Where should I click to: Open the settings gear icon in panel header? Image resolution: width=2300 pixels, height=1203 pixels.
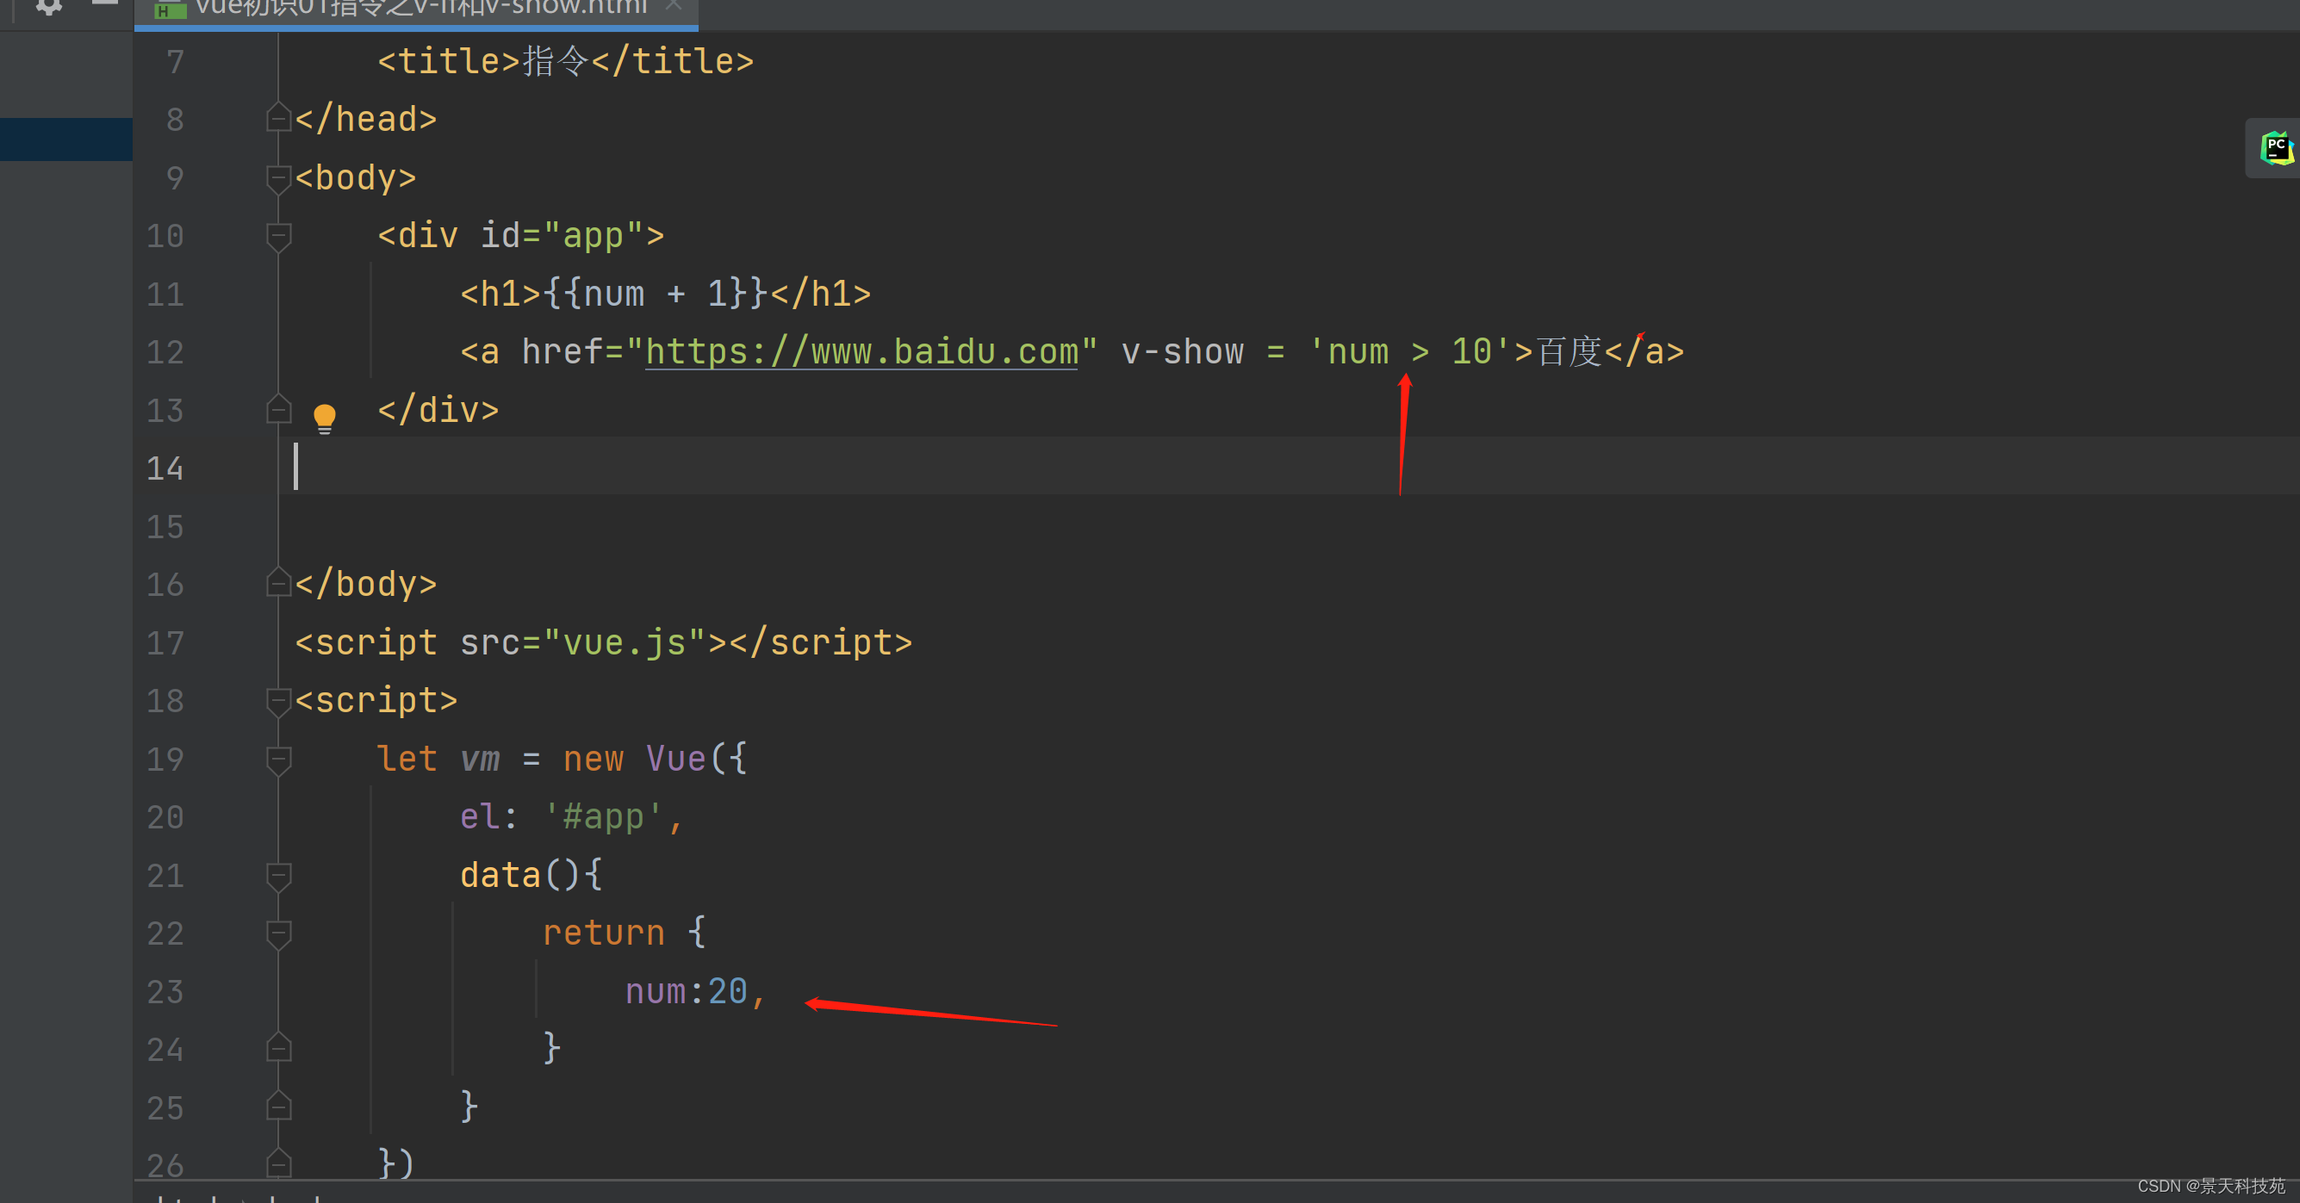click(49, 6)
